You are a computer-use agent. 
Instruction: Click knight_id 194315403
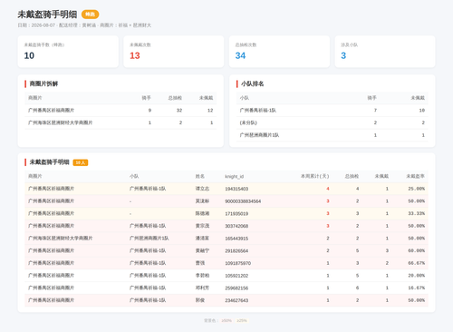[236, 189]
